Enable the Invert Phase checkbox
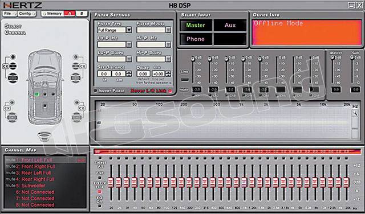Screen dimensions: 365x214 [x=95, y=90]
